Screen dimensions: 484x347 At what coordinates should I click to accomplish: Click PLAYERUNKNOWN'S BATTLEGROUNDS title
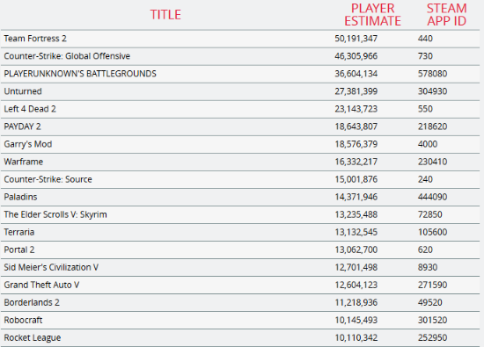pos(80,74)
